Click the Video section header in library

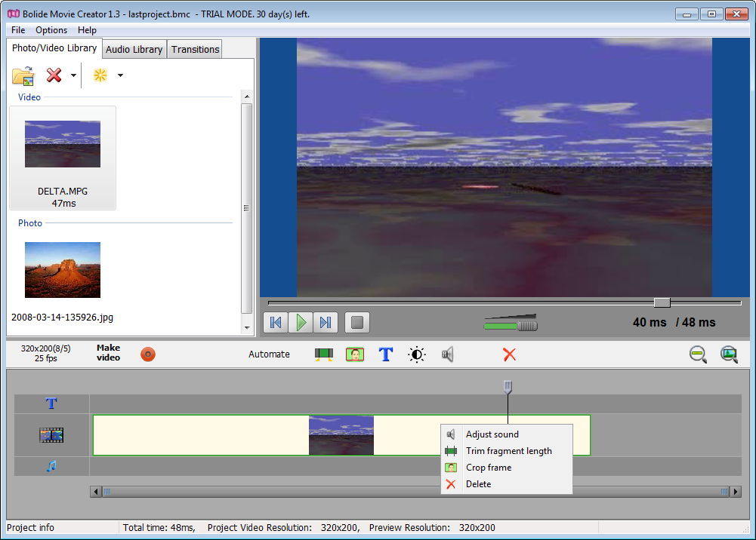click(29, 97)
